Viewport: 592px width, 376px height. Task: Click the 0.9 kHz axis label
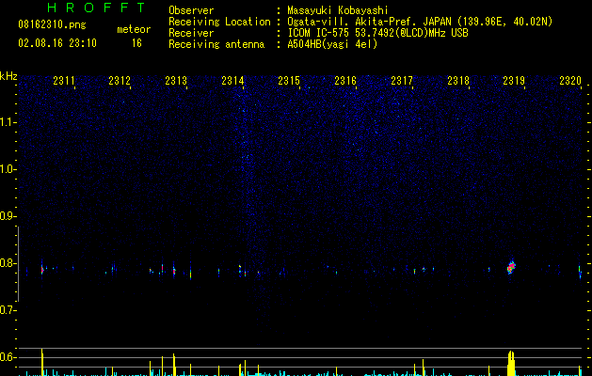(x=8, y=216)
